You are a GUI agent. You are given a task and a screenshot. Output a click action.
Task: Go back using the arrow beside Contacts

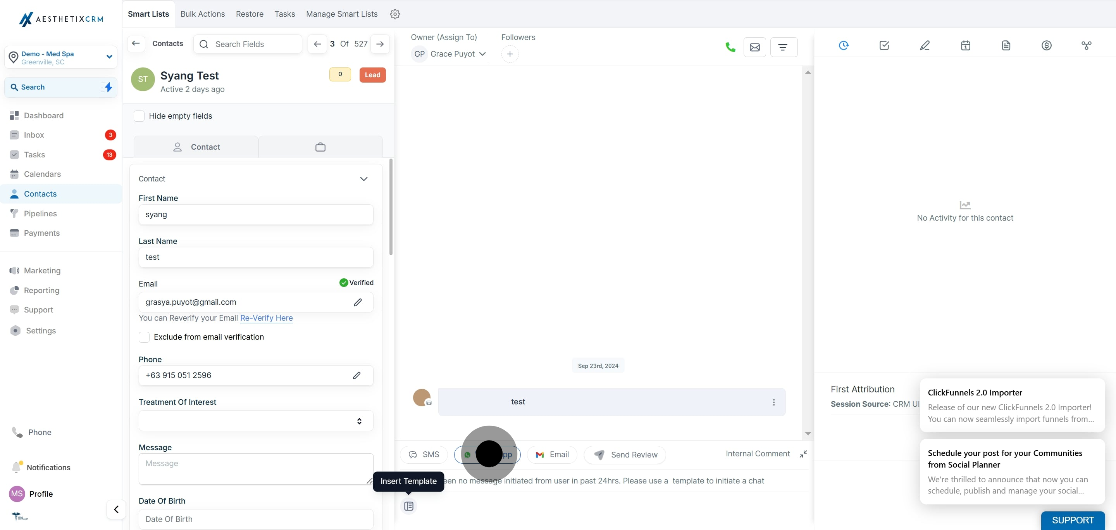pos(136,43)
